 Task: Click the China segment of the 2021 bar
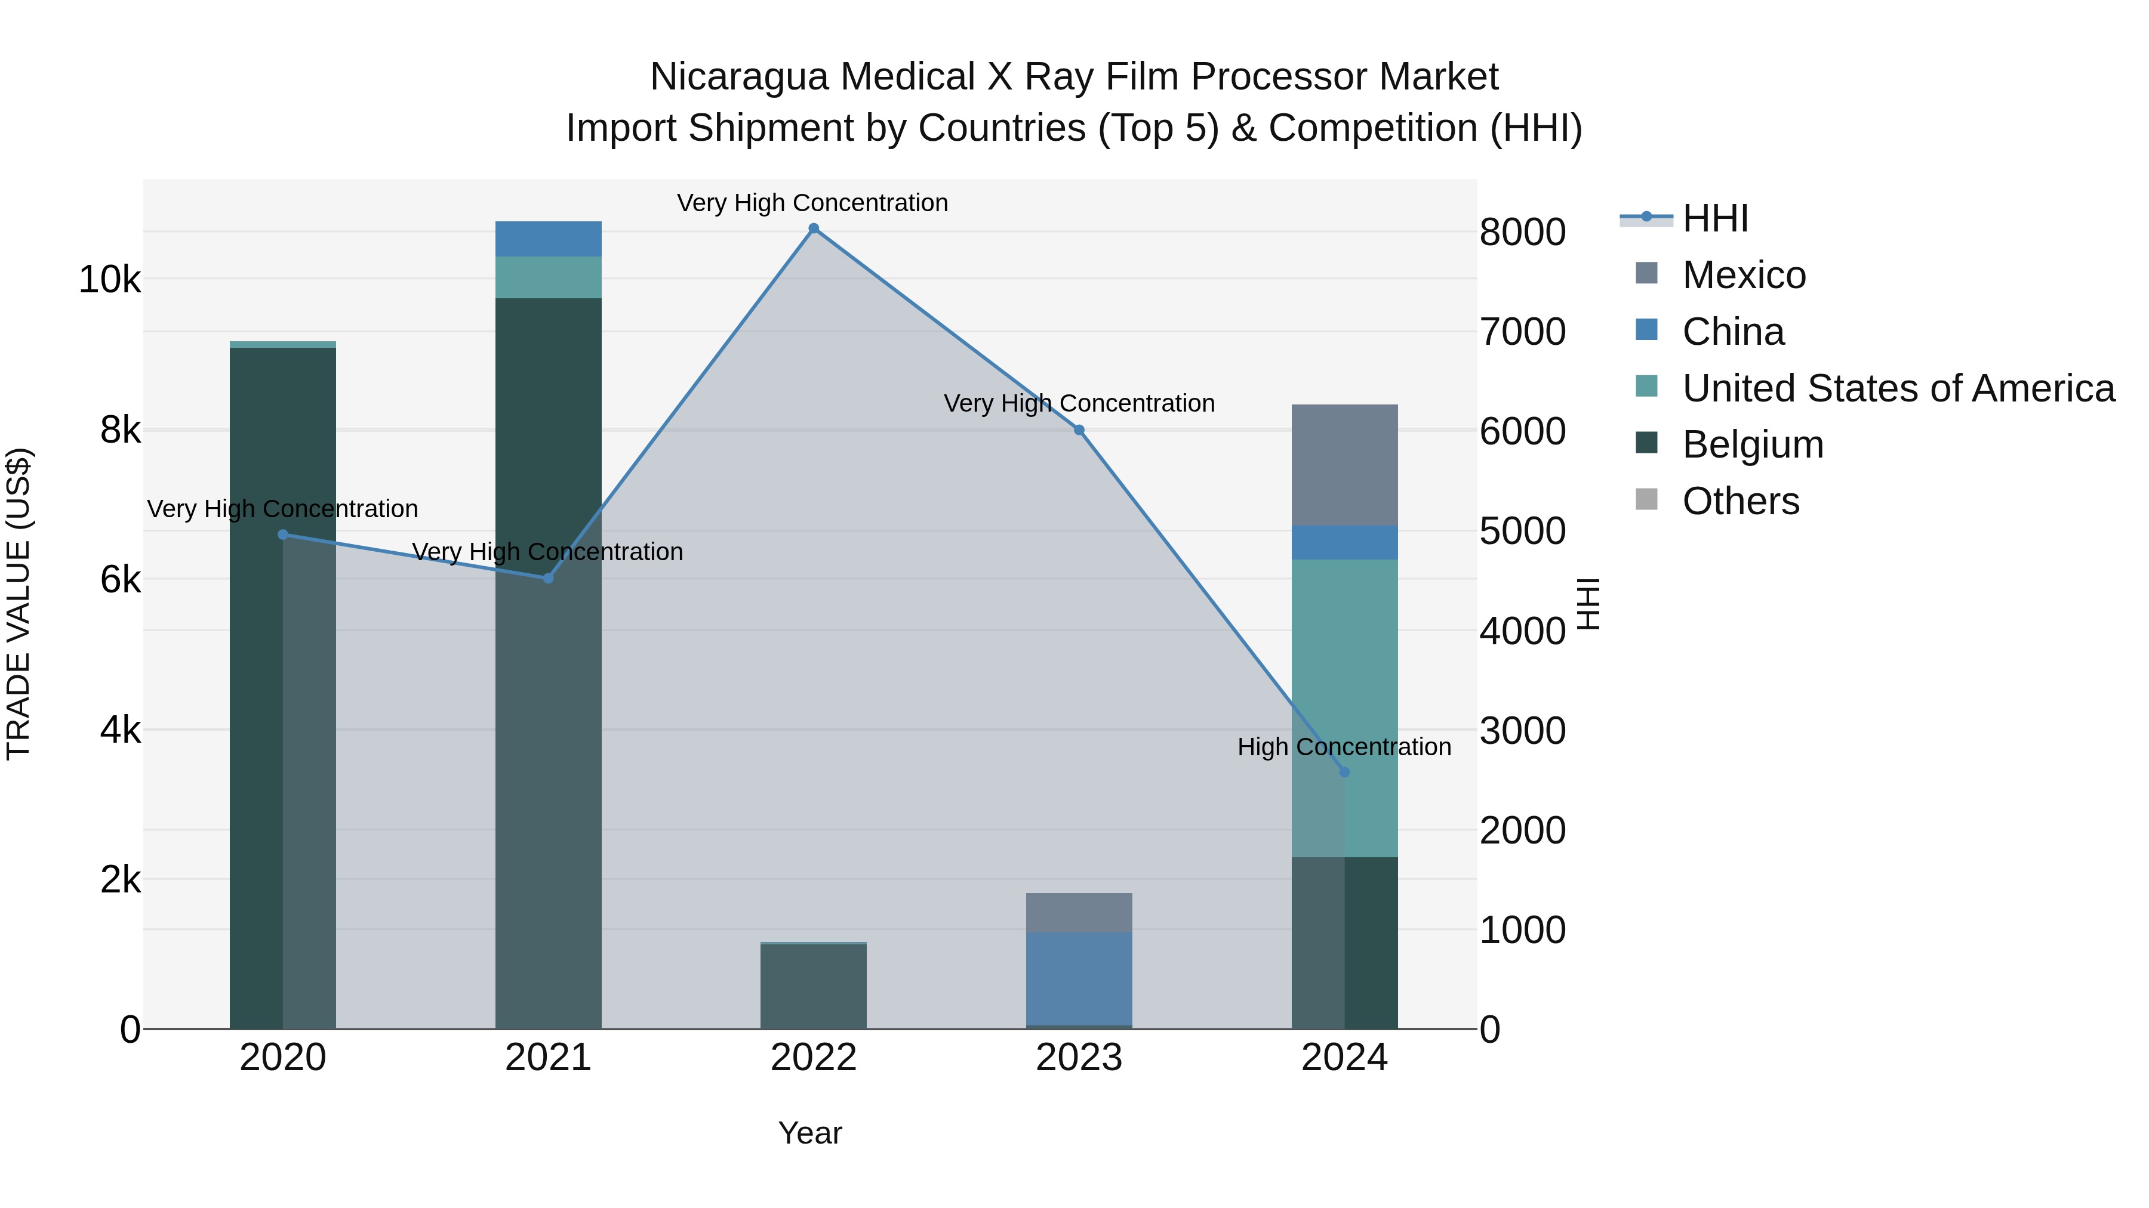pyautogui.click(x=548, y=239)
